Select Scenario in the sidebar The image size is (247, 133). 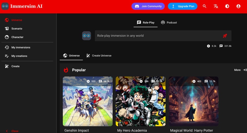(x=17, y=29)
